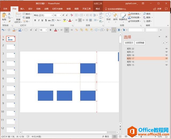The width and height of the screenshot is (171, 139).
Task: Click the Hide All (全部隐藏) button
Action: tap(140, 43)
